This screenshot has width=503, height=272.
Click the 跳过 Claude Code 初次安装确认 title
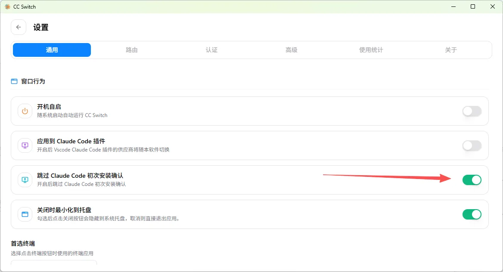coord(80,176)
